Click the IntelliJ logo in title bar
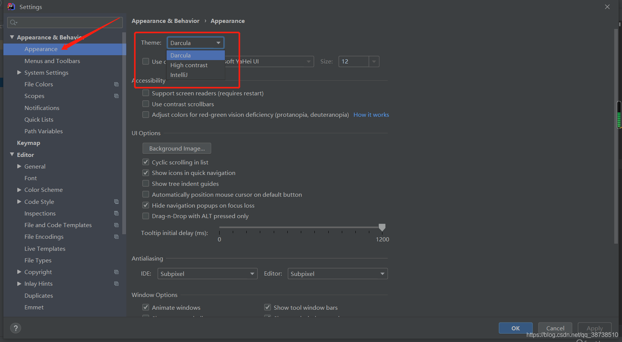Viewport: 622px width, 342px height. pos(11,6)
